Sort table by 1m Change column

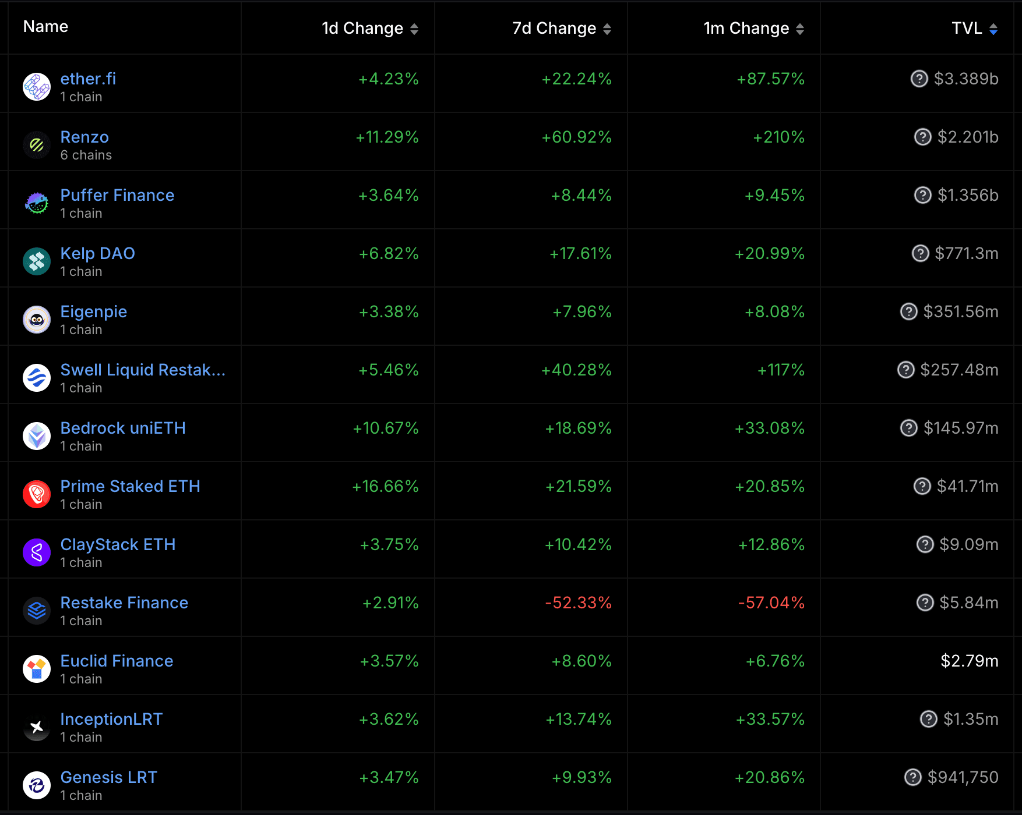click(799, 29)
